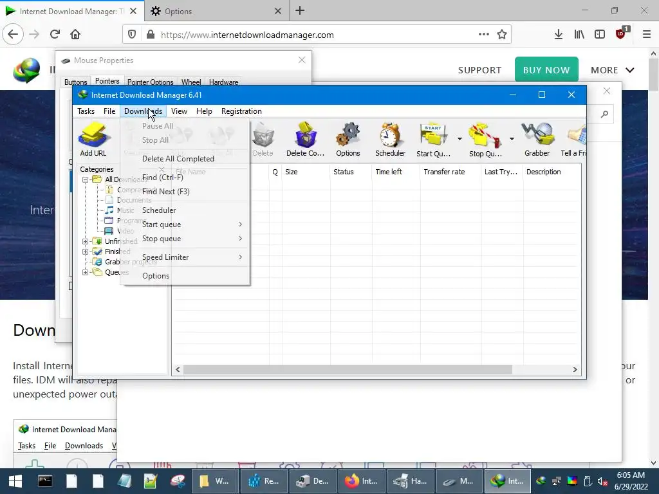Viewport: 659px width, 494px height.
Task: Click BUY NOW button on the website
Action: click(x=546, y=69)
